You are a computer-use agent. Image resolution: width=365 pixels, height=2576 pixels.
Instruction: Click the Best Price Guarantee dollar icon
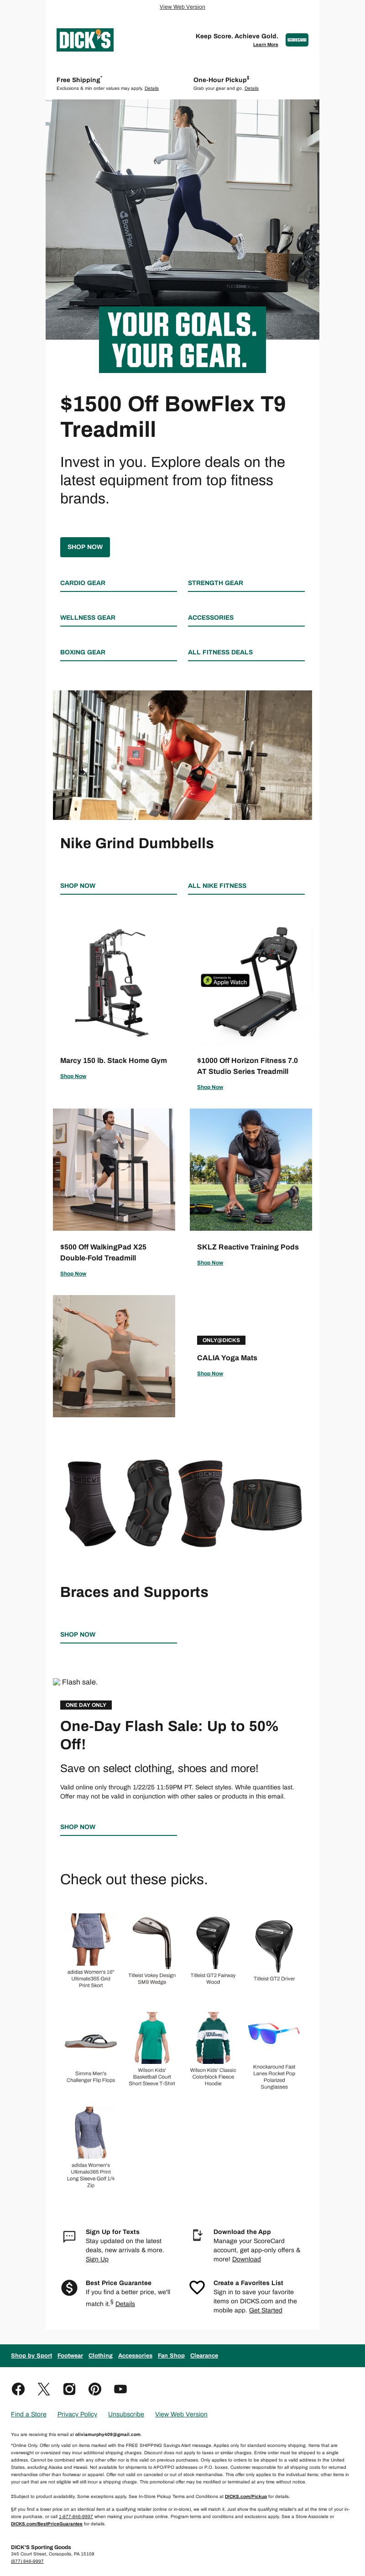69,2288
